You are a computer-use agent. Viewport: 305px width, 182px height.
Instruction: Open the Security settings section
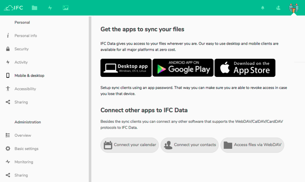(21, 49)
